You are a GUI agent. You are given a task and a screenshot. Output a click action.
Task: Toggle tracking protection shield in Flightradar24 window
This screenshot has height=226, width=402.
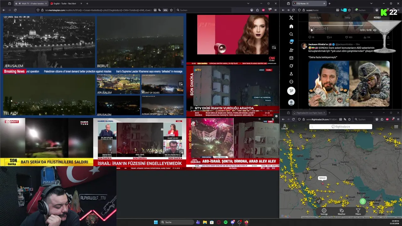coord(299,119)
